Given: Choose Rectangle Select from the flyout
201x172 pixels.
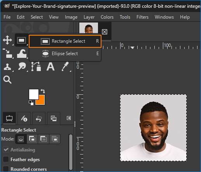Looking at the screenshot, I should pos(65,41).
